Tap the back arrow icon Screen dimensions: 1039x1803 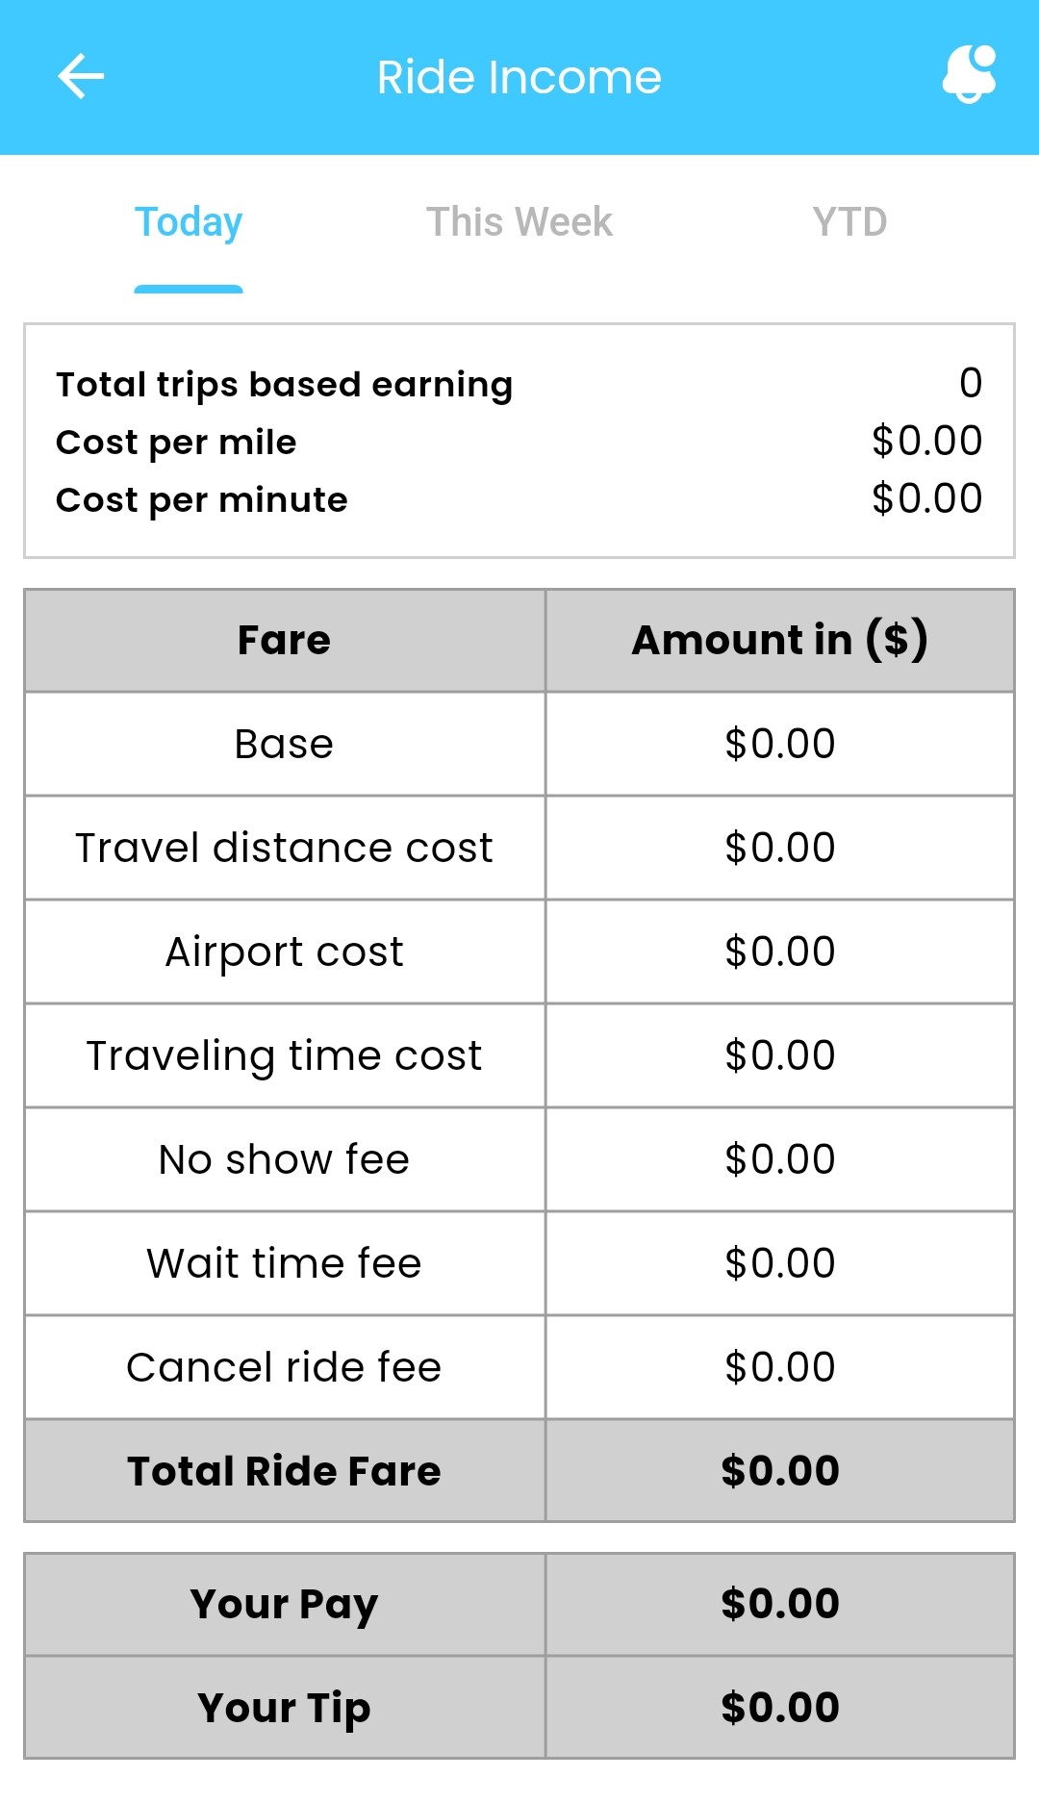[81, 77]
